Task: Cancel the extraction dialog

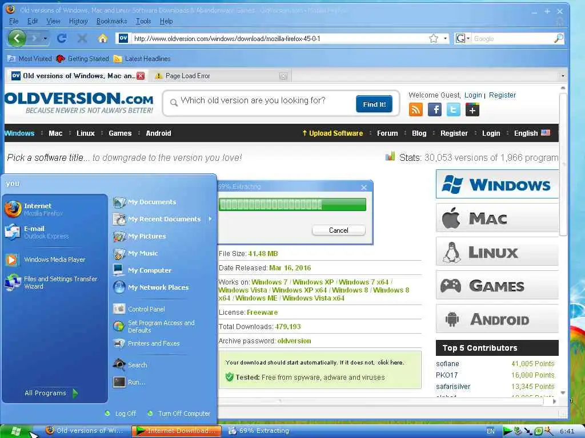Action: [x=338, y=230]
